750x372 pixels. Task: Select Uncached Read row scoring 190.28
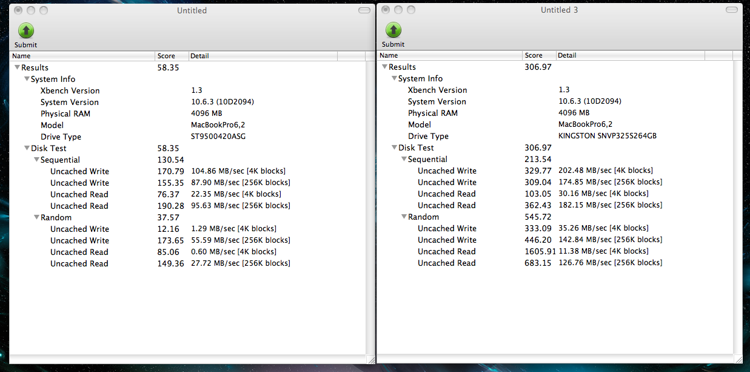coord(188,206)
